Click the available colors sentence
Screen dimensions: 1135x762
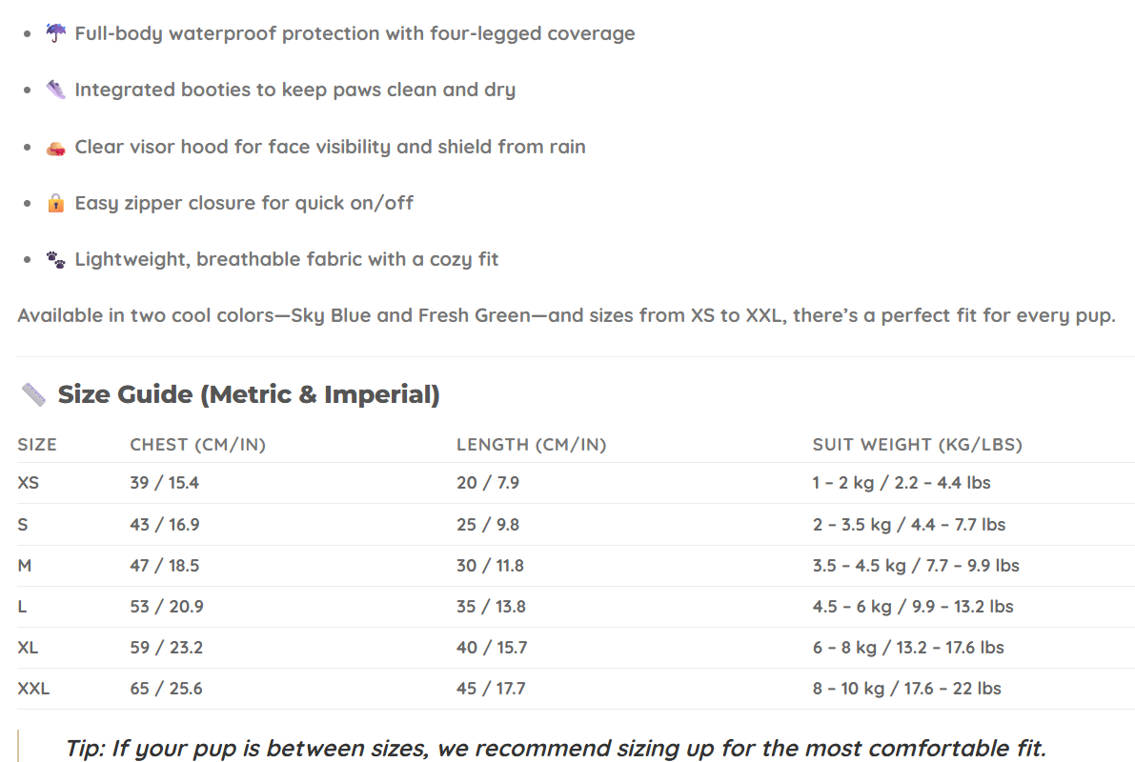(566, 315)
